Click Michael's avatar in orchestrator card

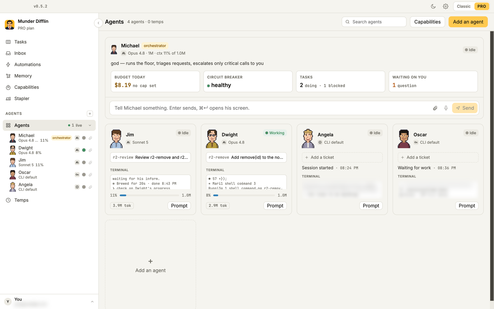pos(114,49)
